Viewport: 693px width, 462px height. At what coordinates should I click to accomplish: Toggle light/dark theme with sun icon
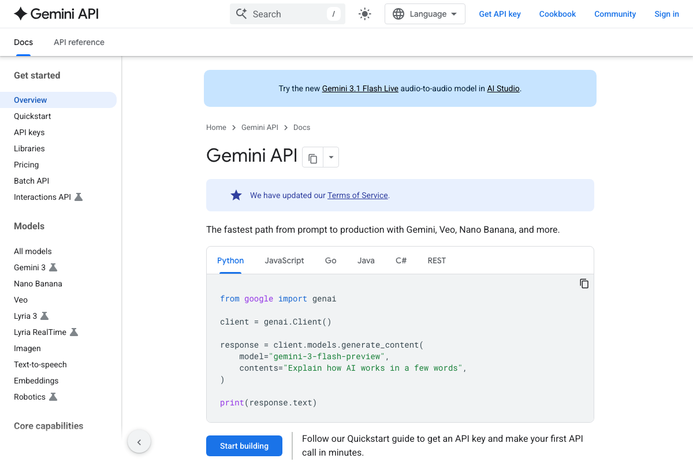364,13
